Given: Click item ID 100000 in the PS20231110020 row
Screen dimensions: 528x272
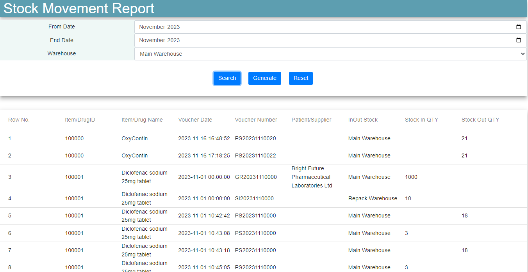Looking at the screenshot, I should [x=74, y=138].
